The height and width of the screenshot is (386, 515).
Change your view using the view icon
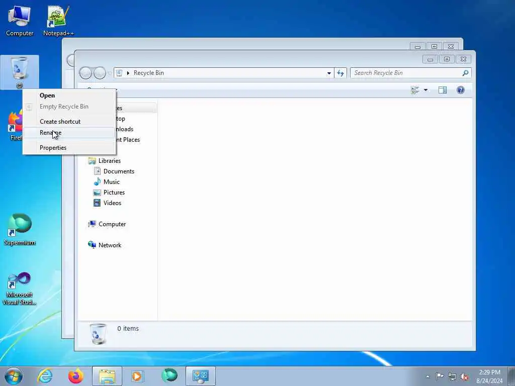[x=415, y=90]
